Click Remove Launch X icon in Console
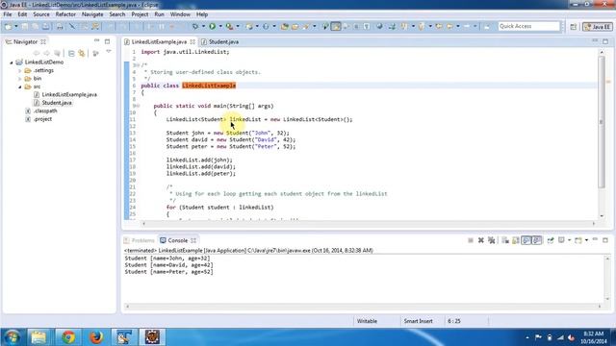The image size is (616, 346). pyautogui.click(x=481, y=240)
